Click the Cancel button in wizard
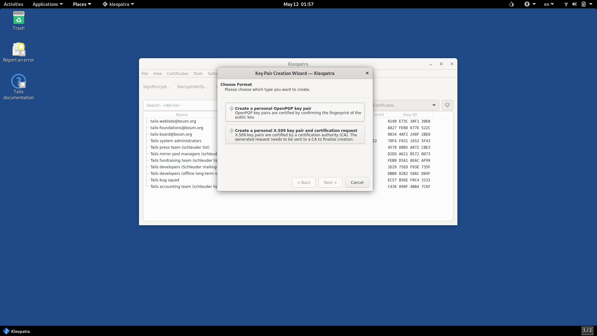This screenshot has height=336, width=597. tap(357, 182)
